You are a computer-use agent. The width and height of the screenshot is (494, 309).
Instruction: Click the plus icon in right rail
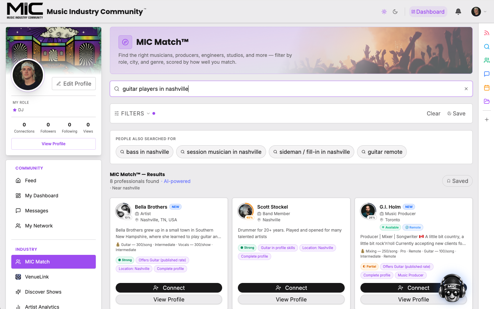(x=487, y=120)
